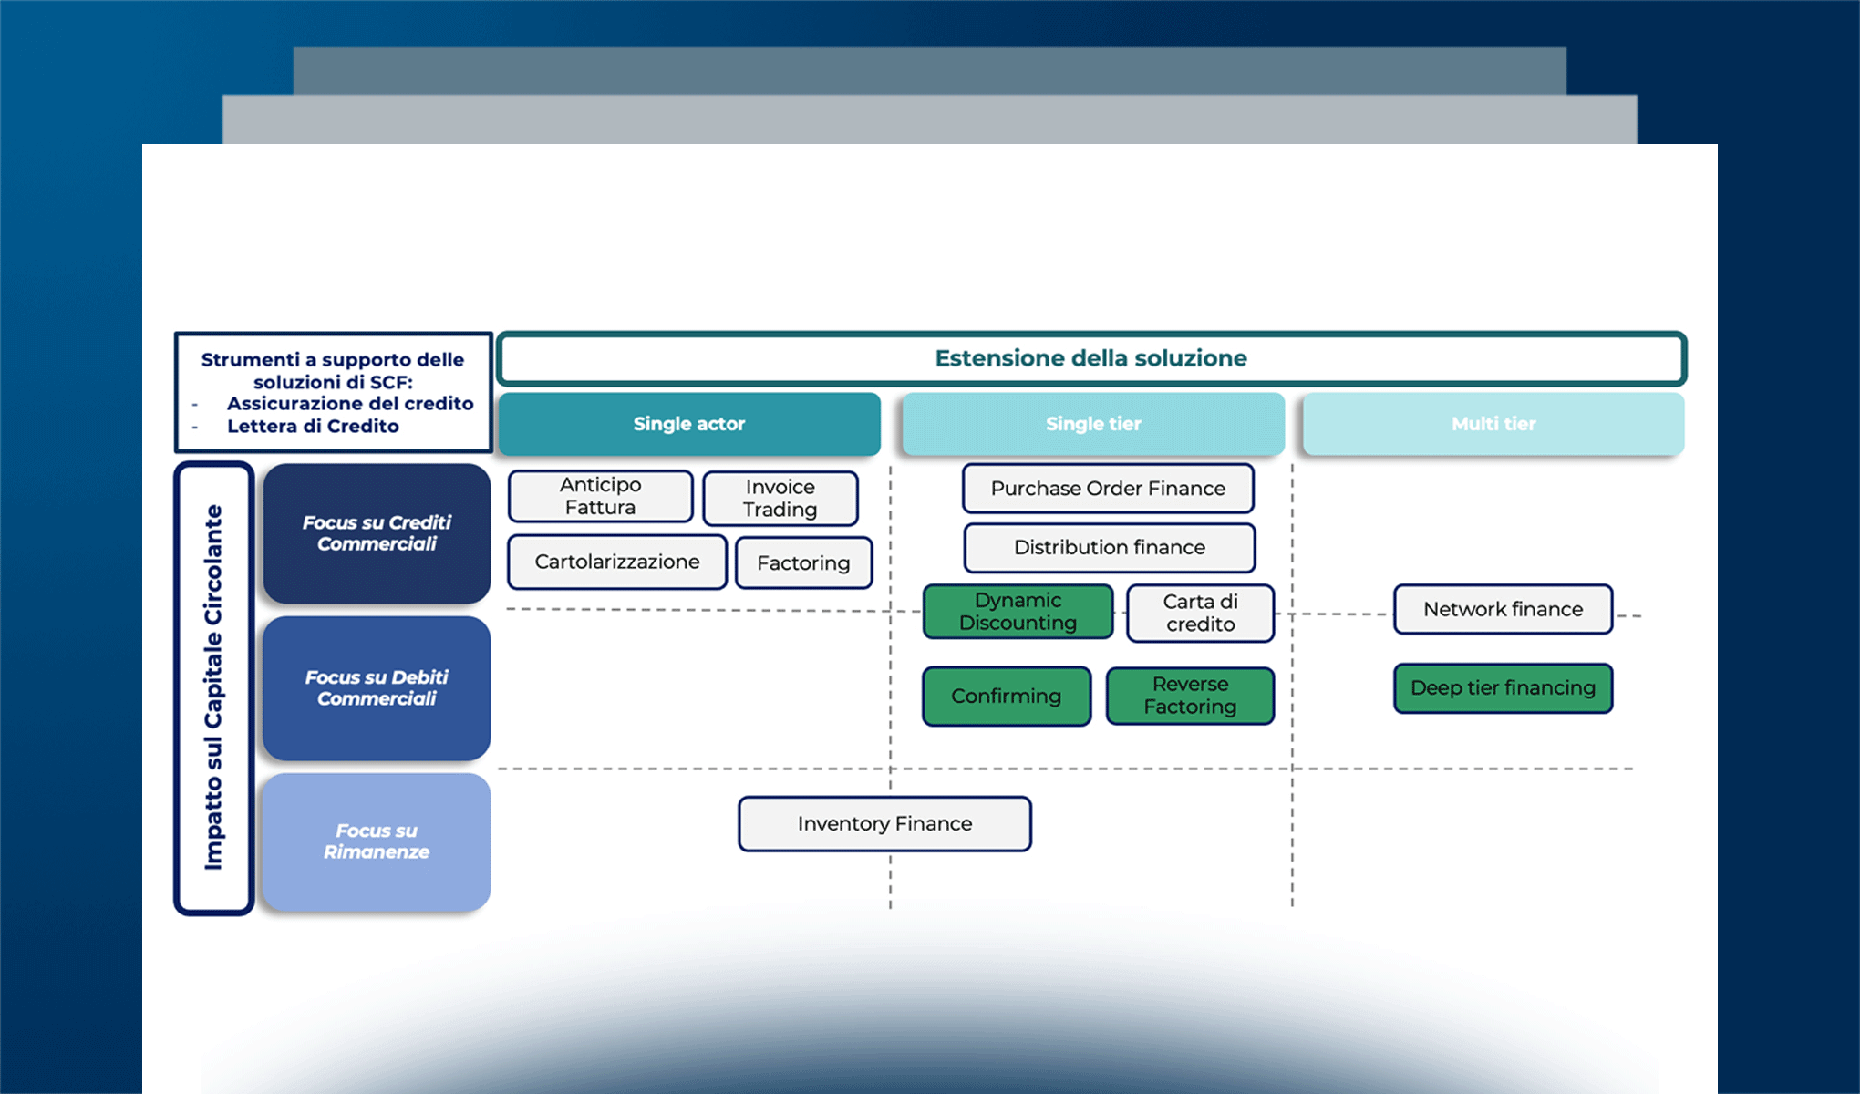Click the Deep tier financing box

(1502, 688)
